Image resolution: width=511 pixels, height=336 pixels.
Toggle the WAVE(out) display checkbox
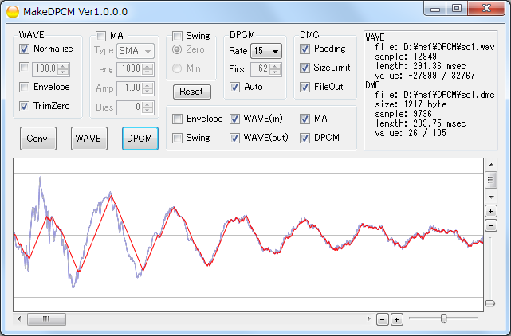pos(234,138)
